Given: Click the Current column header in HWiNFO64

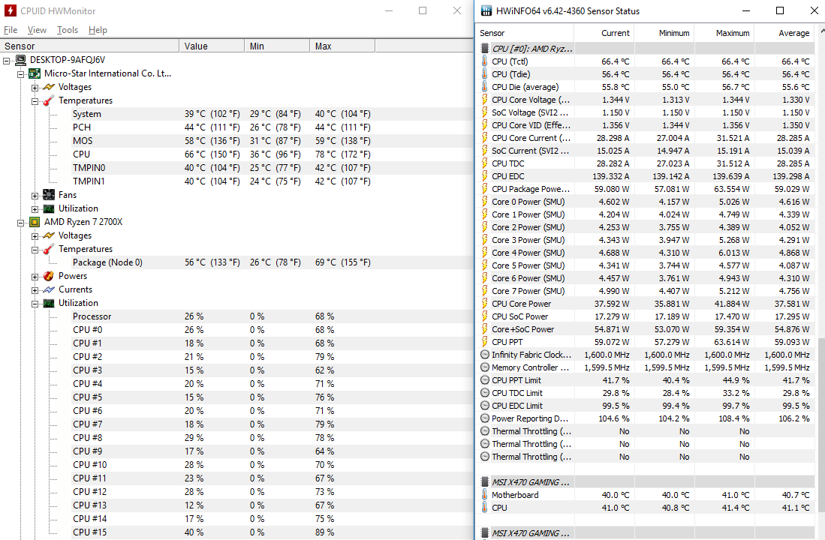Looking at the screenshot, I should 604,32.
